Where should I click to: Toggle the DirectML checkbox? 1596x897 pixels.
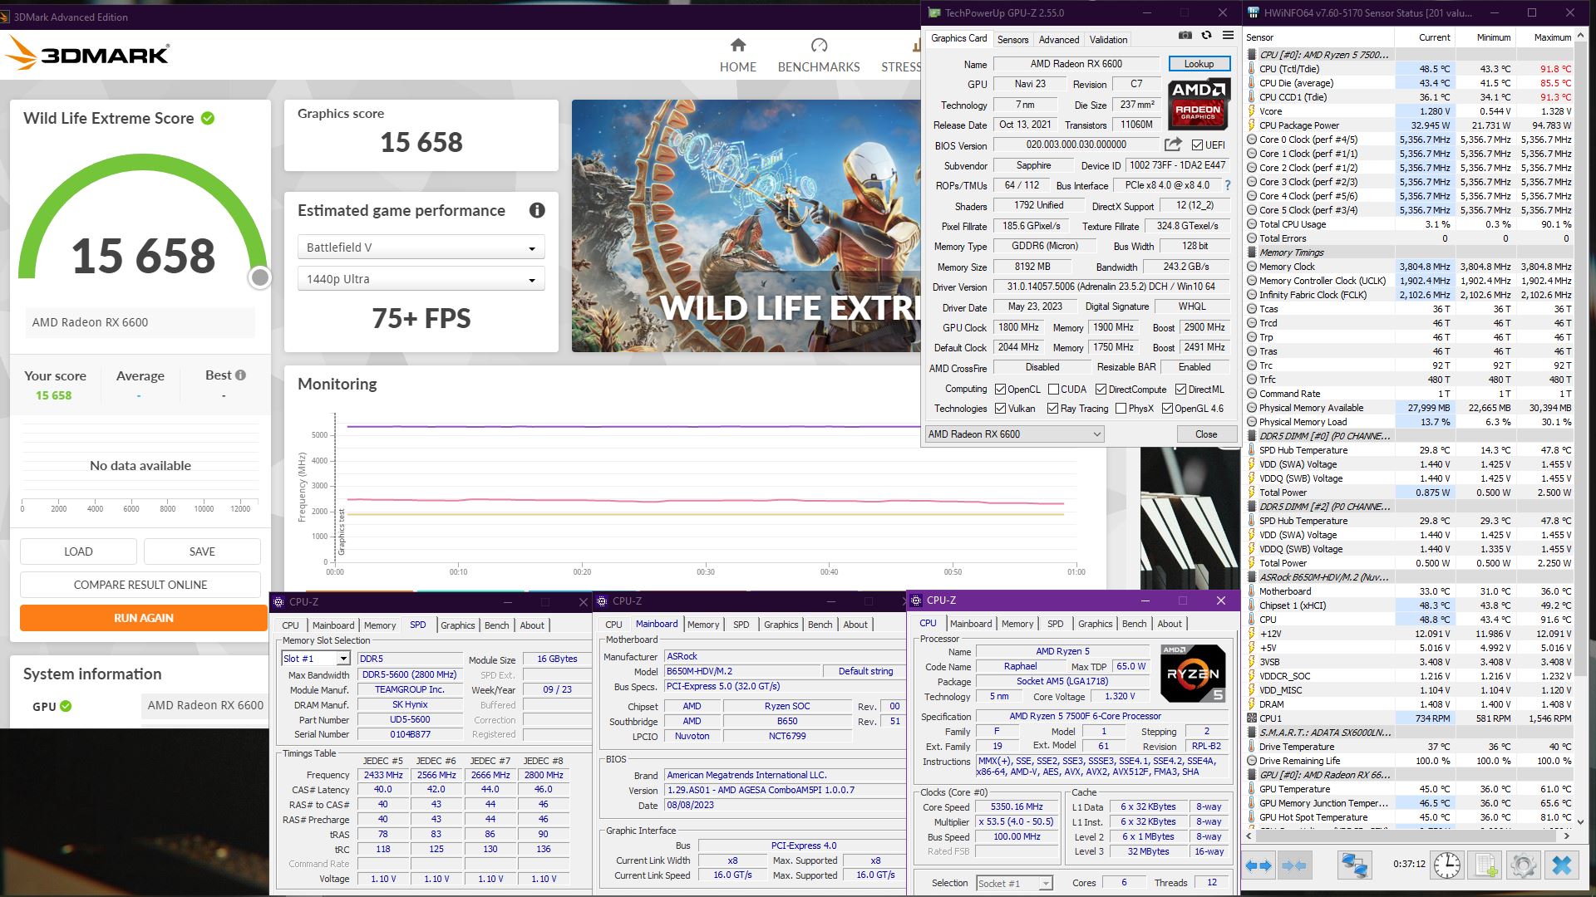point(1180,390)
